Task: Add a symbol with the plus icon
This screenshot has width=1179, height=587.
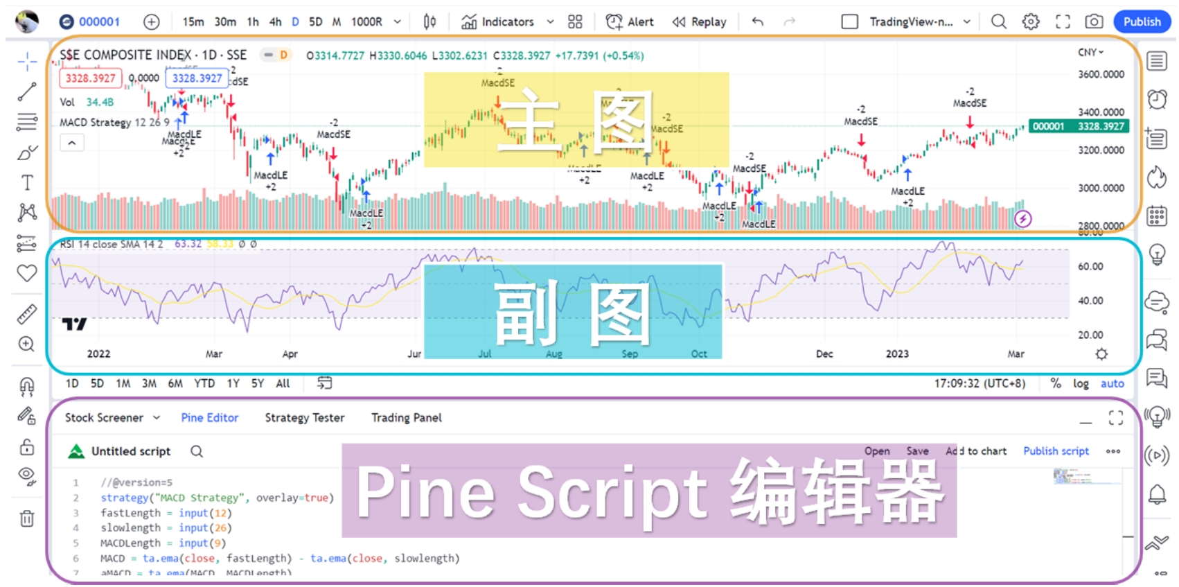Action: pos(151,21)
